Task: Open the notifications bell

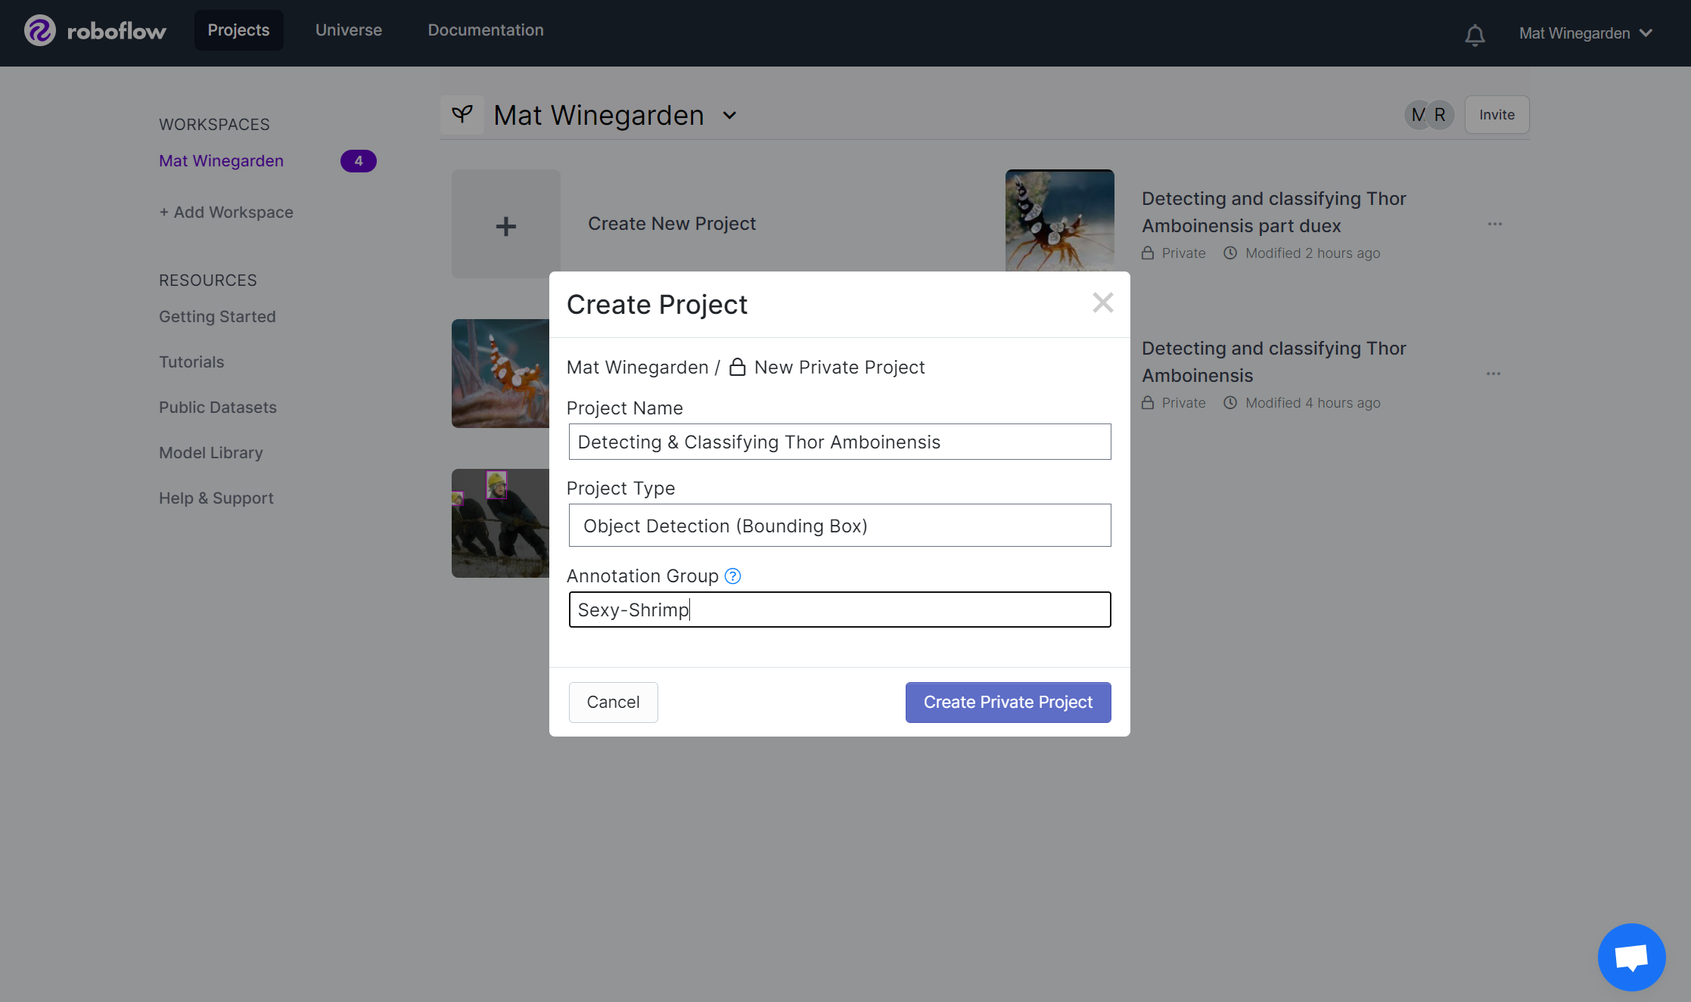Action: click(x=1475, y=34)
